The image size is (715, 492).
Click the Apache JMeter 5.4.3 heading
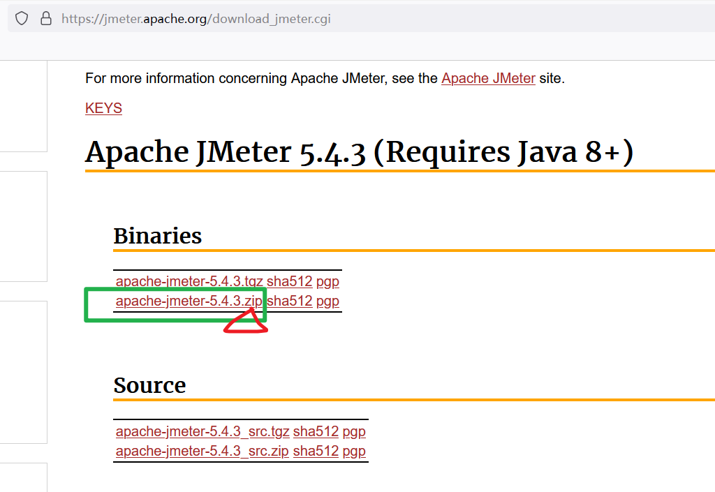360,151
